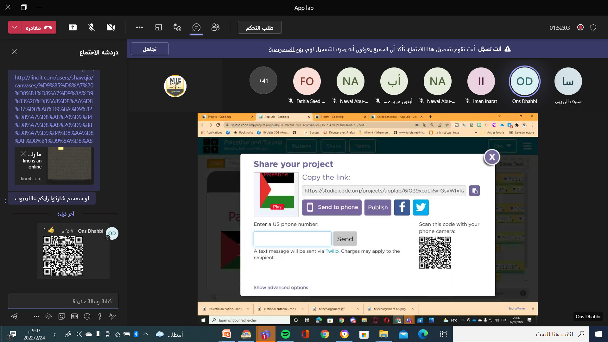This screenshot has height=342, width=608.
Task: Raise hand reactions icon
Action: (x=177, y=27)
